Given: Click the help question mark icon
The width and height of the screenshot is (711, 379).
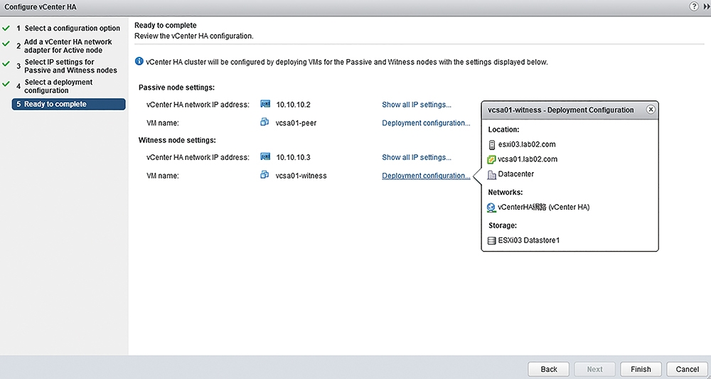Looking at the screenshot, I should point(693,6).
